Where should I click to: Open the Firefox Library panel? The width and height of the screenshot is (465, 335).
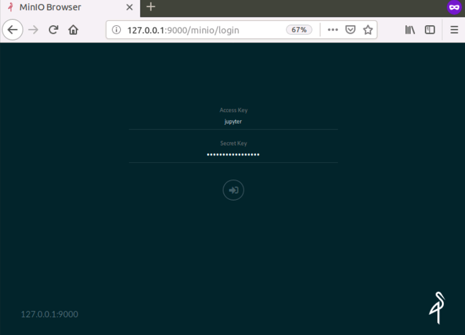(x=410, y=30)
